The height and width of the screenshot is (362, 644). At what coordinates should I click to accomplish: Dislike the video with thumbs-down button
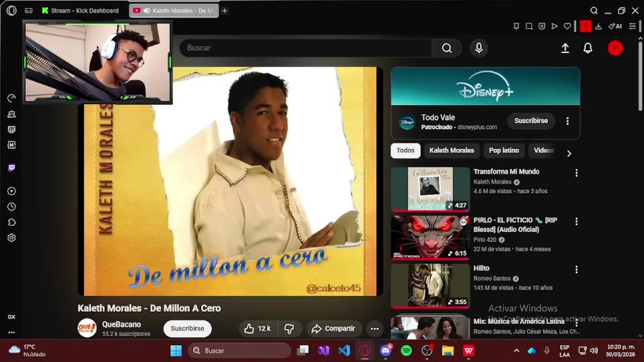point(289,328)
